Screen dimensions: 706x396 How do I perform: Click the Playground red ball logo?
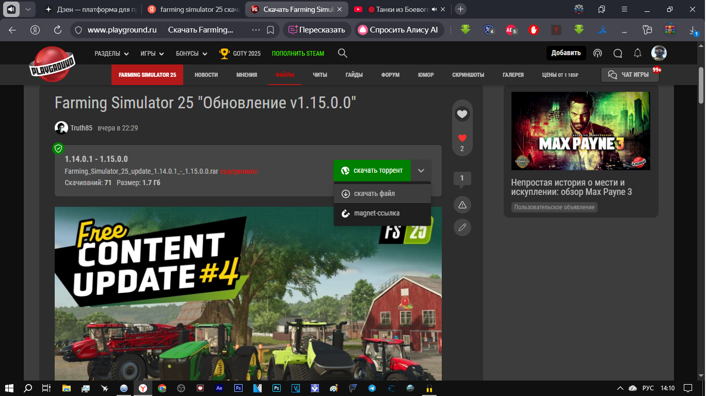pyautogui.click(x=52, y=64)
